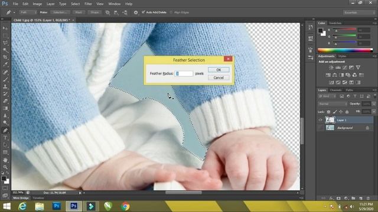
Task: Open path alignment options
Action: (x=116, y=12)
